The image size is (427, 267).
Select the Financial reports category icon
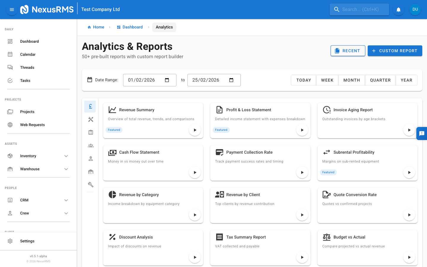[90, 106]
